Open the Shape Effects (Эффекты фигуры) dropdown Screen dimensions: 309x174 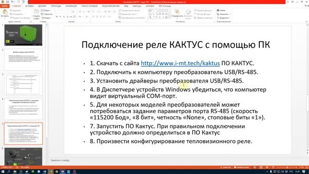click(203, 18)
